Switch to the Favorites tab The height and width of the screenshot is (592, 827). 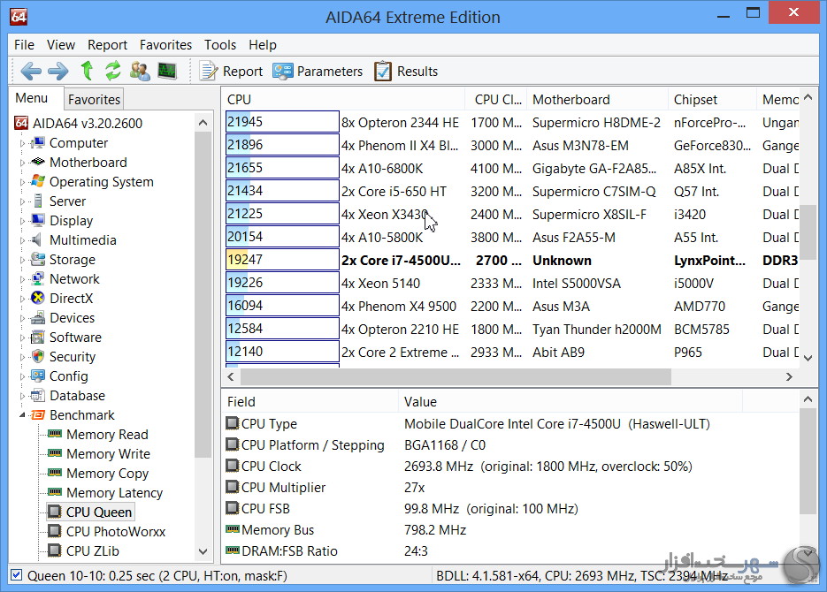pyautogui.click(x=94, y=99)
